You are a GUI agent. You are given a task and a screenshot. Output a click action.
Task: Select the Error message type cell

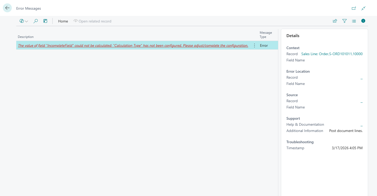point(264,45)
